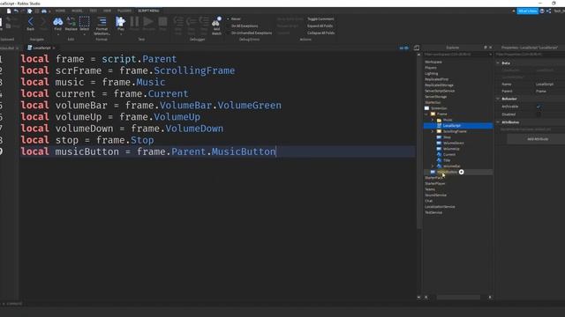Click the Explorer horizontal scrollbar
This screenshot has width=565, height=317.
point(458,298)
